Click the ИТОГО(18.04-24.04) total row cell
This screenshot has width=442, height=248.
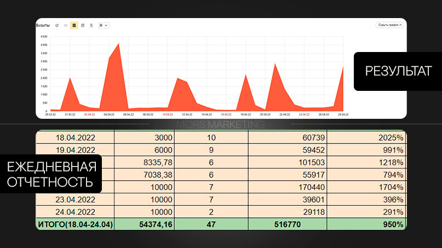[x=75, y=224]
